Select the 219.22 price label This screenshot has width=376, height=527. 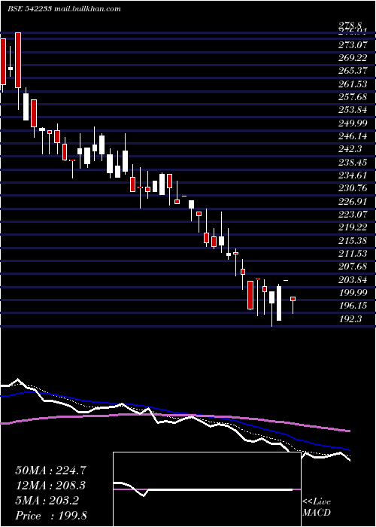coord(353,227)
